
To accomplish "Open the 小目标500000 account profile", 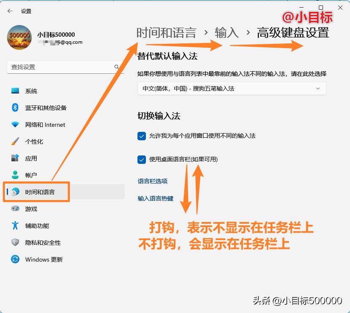I will click(x=55, y=37).
